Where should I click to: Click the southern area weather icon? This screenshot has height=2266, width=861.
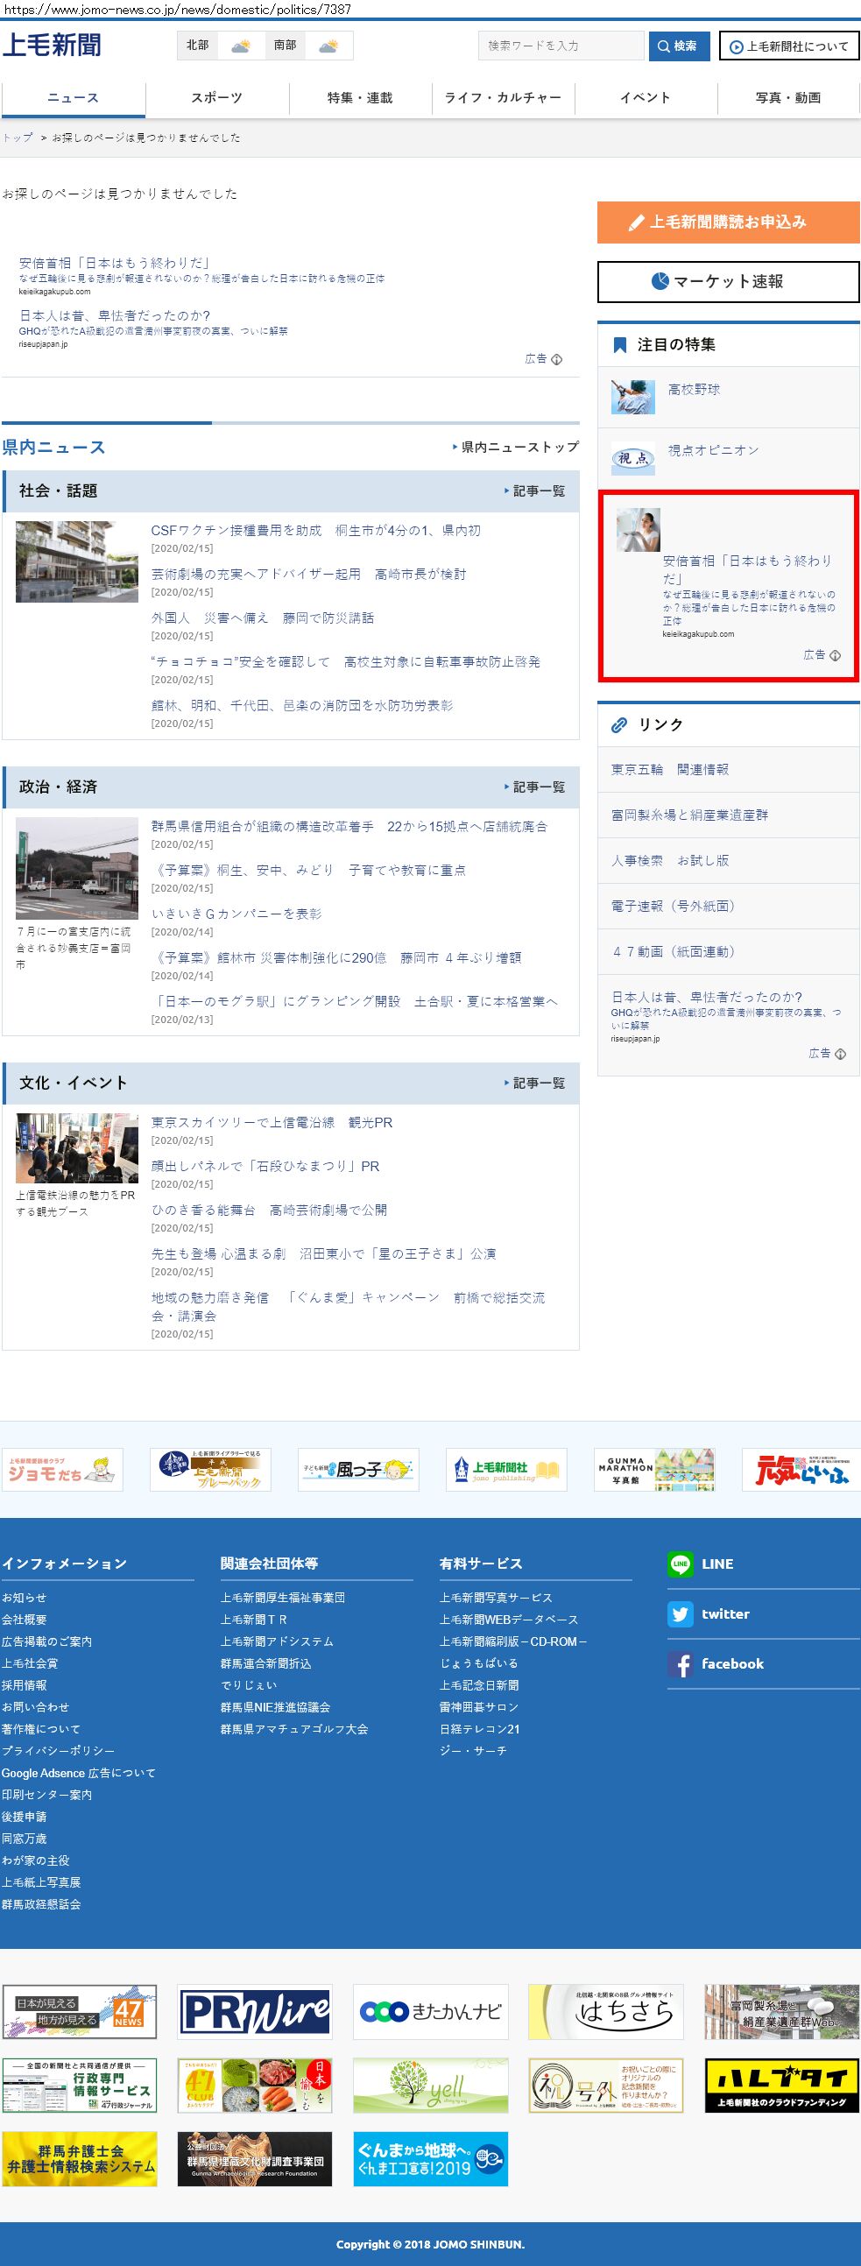(328, 46)
